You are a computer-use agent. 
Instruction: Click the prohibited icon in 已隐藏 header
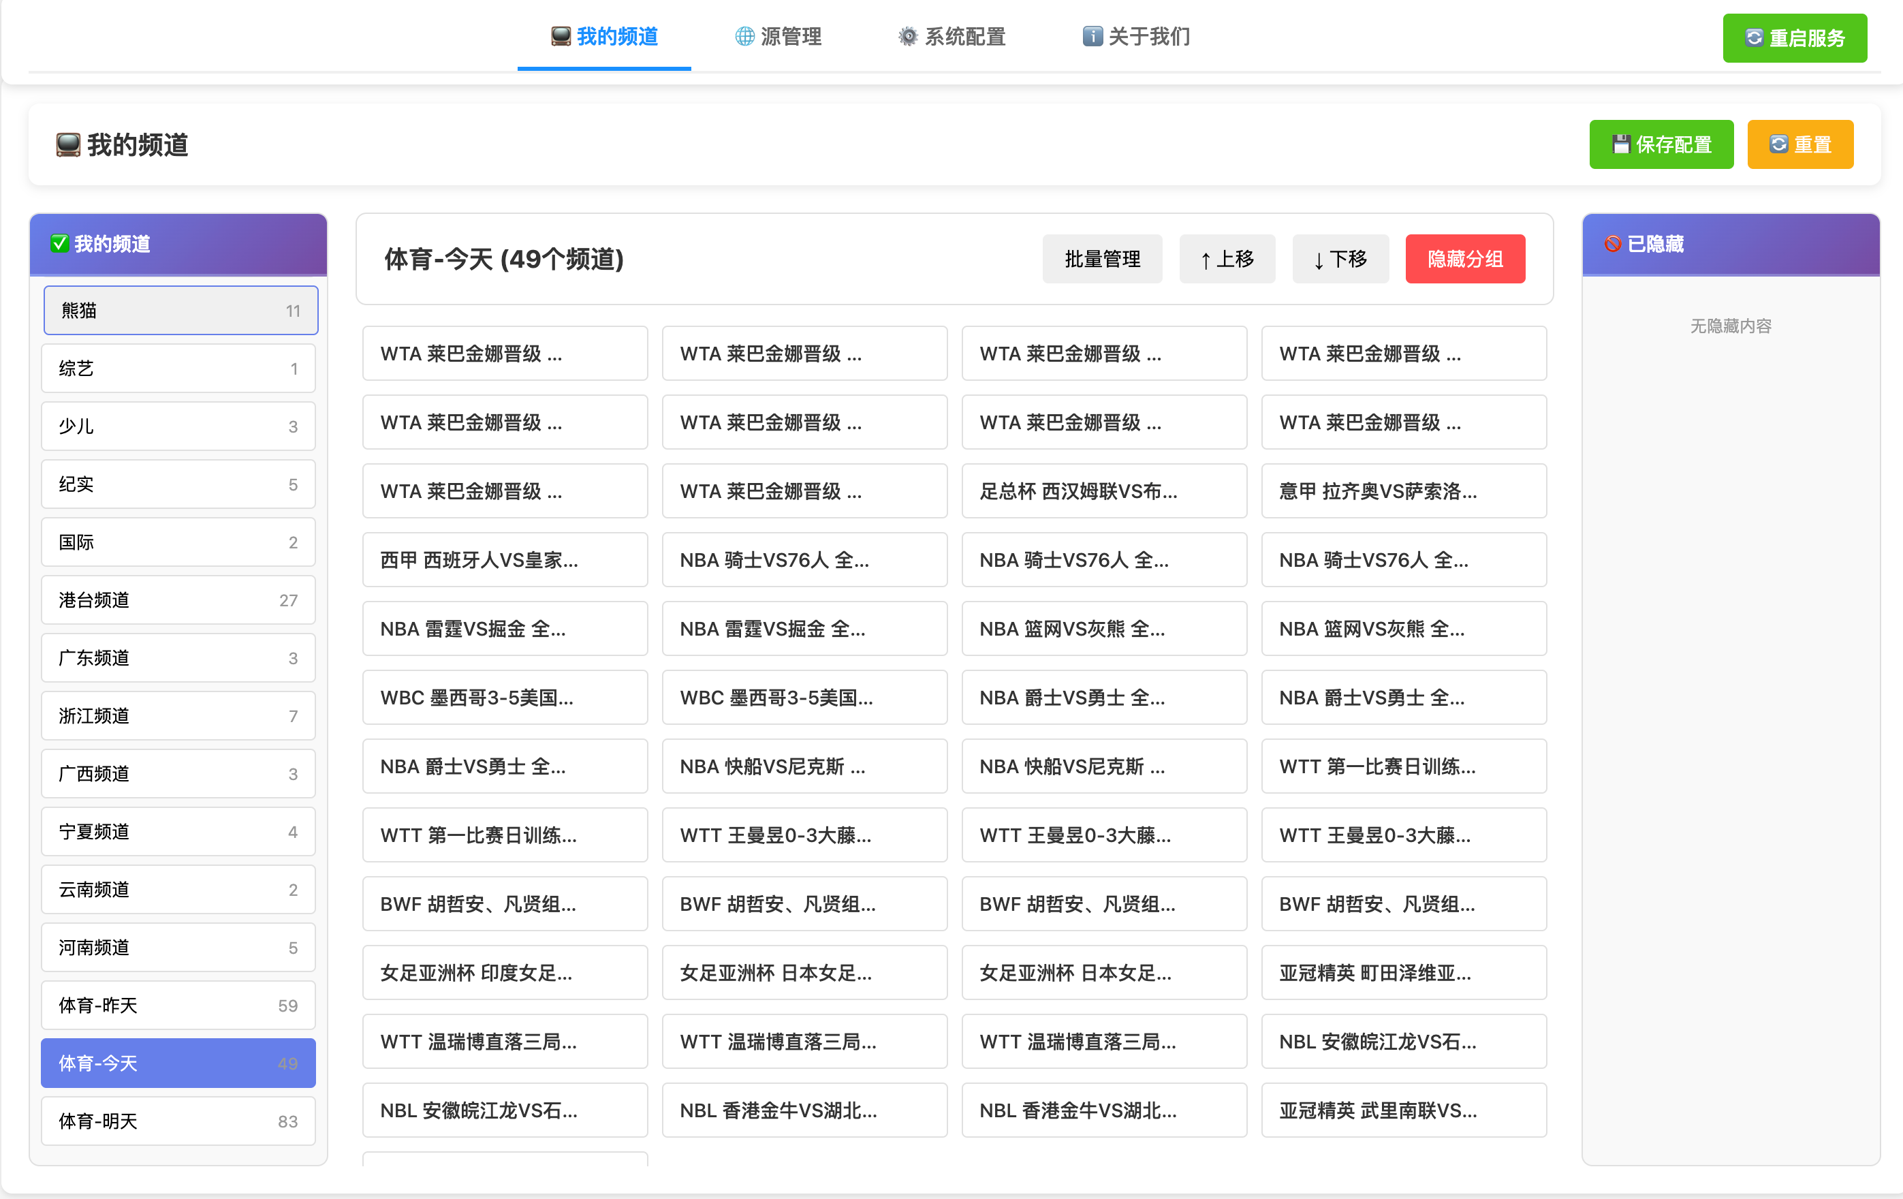1612,244
